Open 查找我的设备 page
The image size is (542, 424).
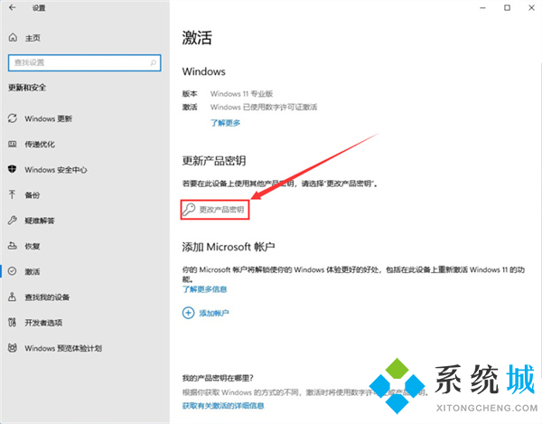click(47, 297)
